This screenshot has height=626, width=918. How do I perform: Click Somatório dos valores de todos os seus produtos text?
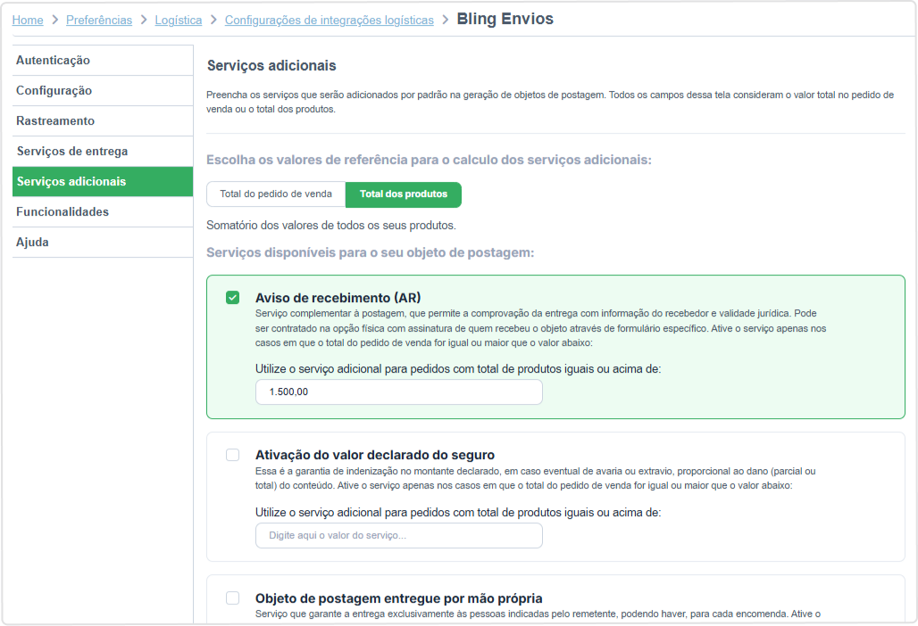330,226
